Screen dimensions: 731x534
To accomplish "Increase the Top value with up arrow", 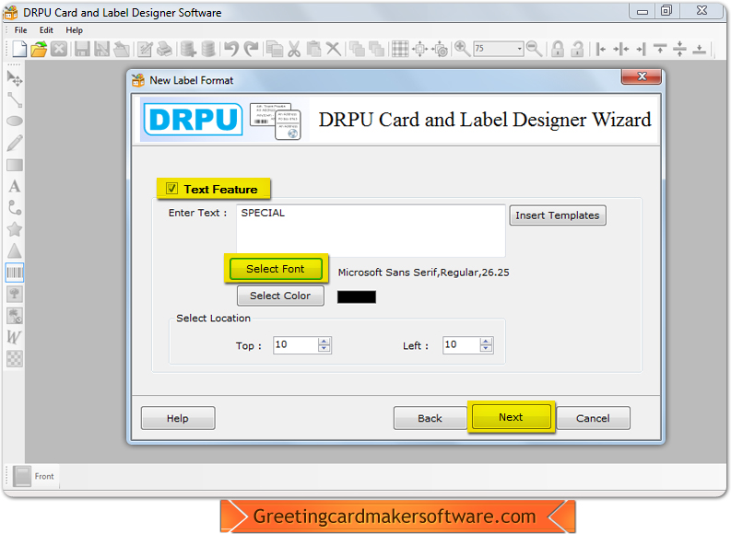I will click(x=324, y=342).
